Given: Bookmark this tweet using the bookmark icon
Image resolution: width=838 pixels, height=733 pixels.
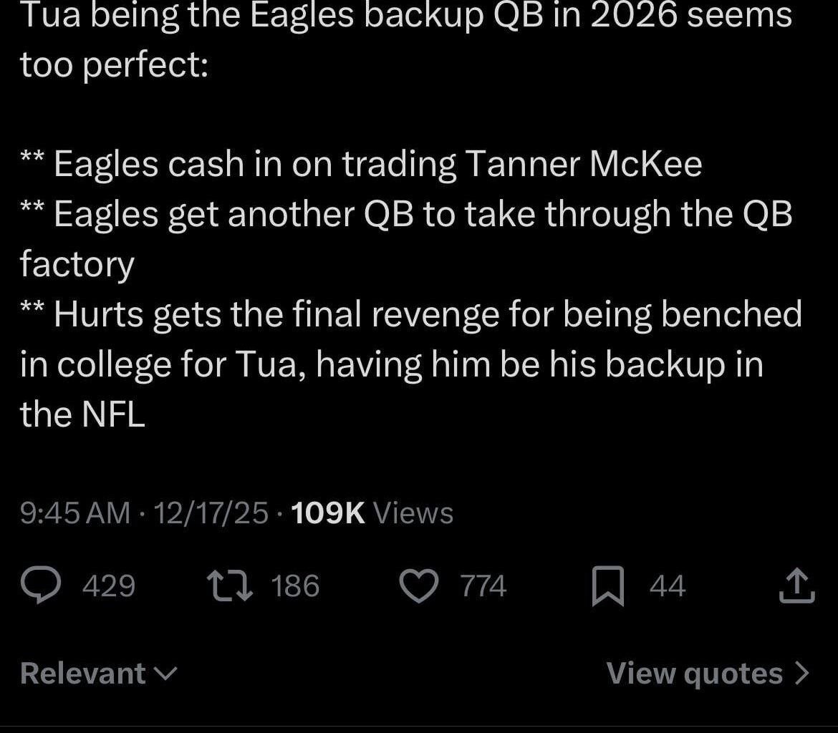Looking at the screenshot, I should (608, 586).
